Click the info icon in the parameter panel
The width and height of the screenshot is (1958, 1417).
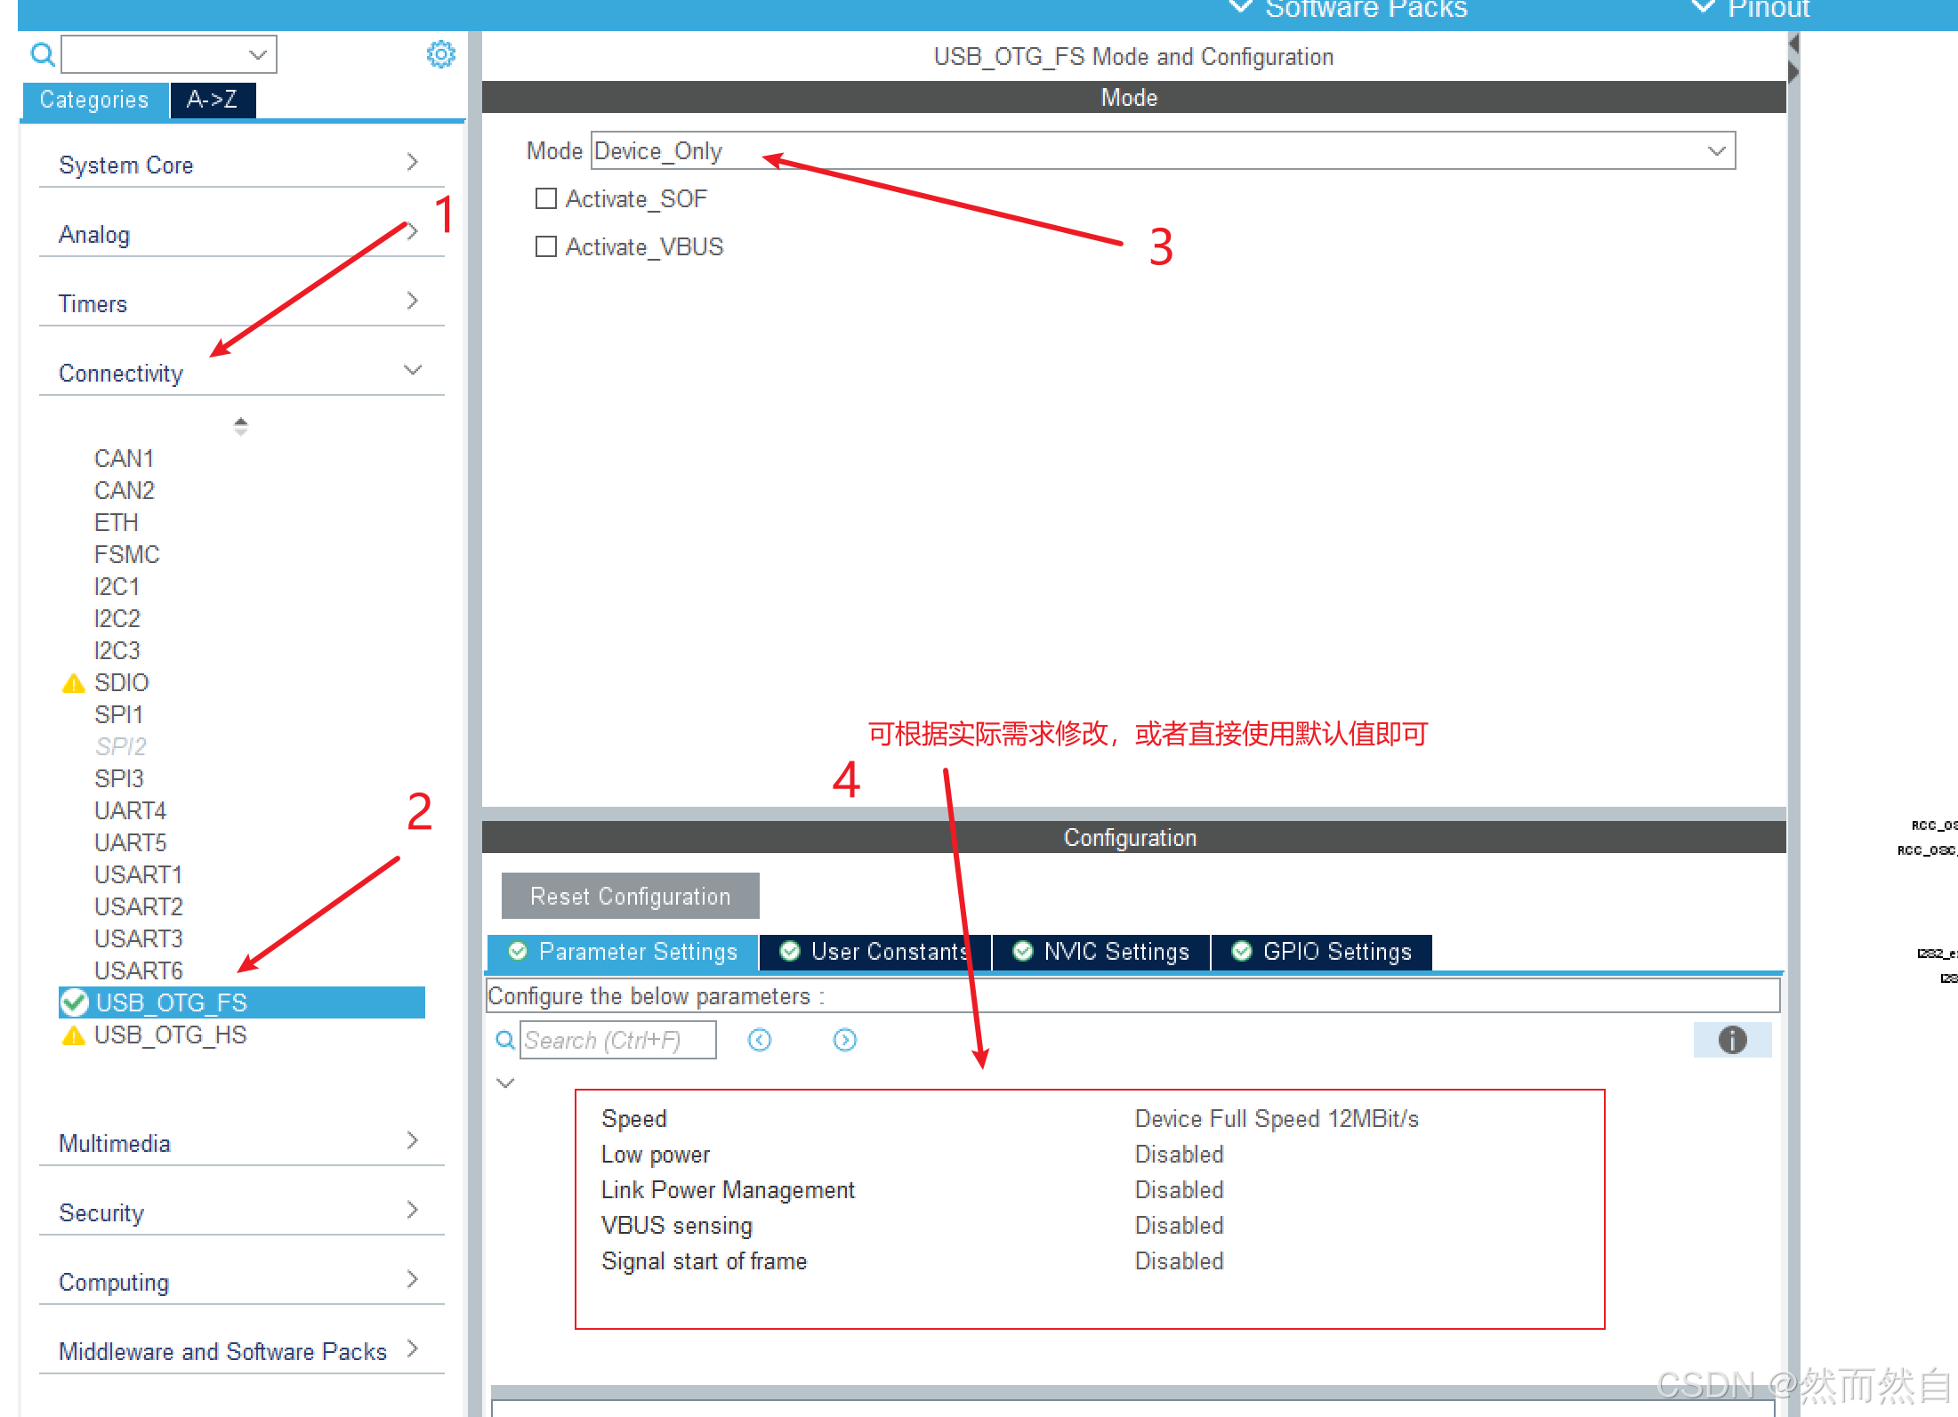coord(1731,1039)
